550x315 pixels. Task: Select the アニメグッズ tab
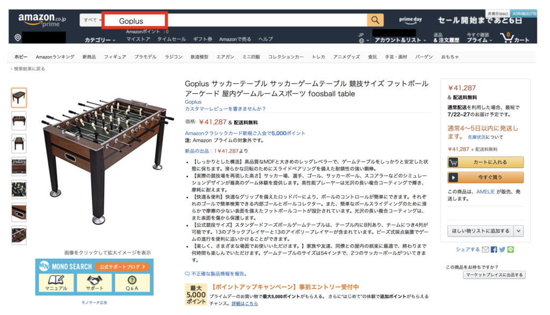click(x=346, y=57)
